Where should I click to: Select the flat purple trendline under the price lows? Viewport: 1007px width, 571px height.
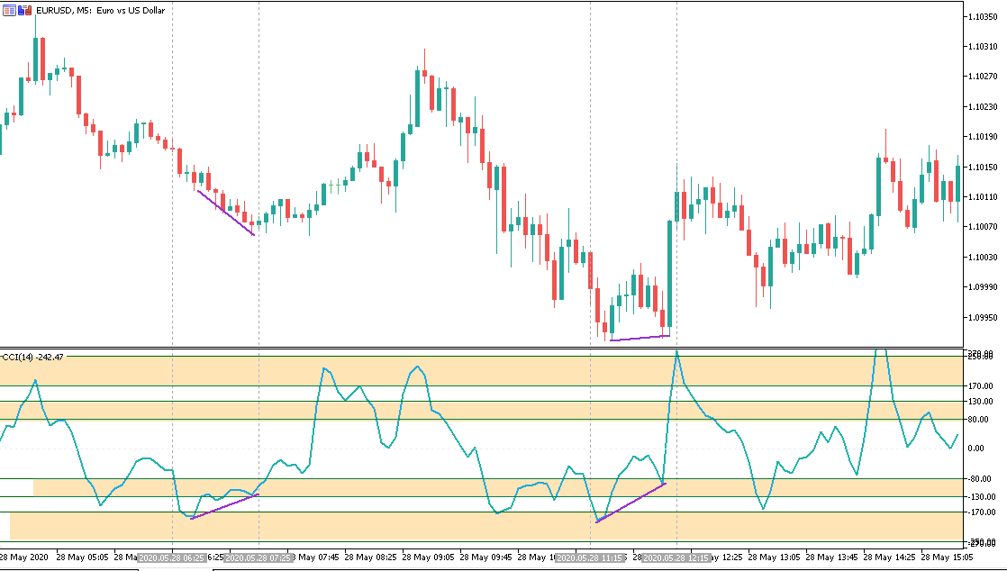[640, 338]
